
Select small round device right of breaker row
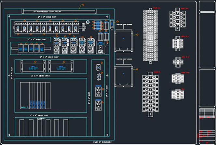click(x=88, y=22)
